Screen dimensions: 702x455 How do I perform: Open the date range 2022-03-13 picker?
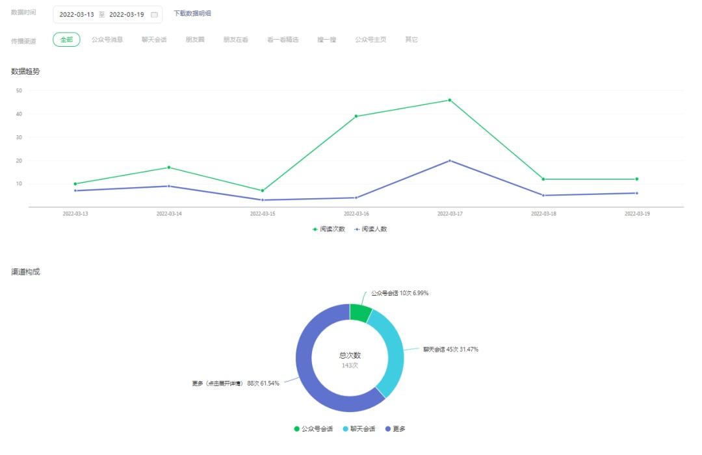point(77,15)
